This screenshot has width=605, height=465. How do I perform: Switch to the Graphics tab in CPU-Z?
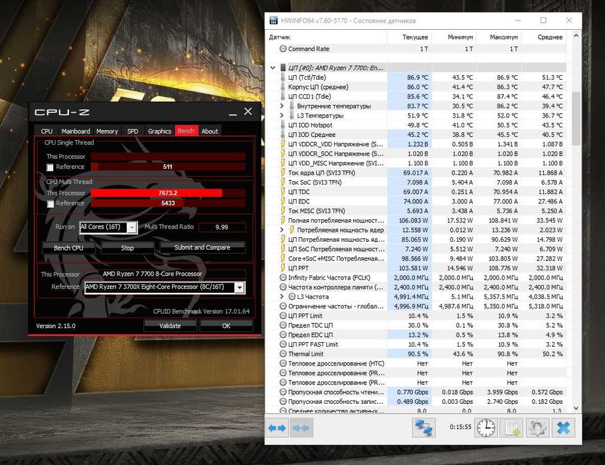tap(159, 132)
